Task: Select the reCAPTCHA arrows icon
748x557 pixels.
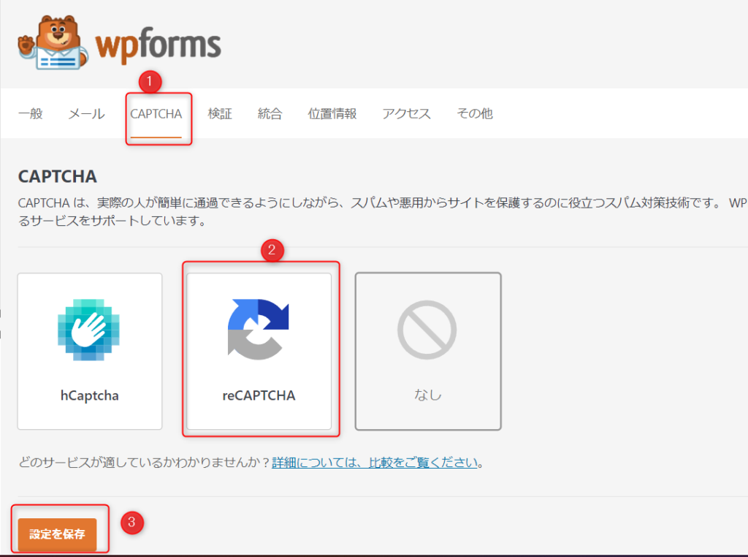Action: coord(258,330)
